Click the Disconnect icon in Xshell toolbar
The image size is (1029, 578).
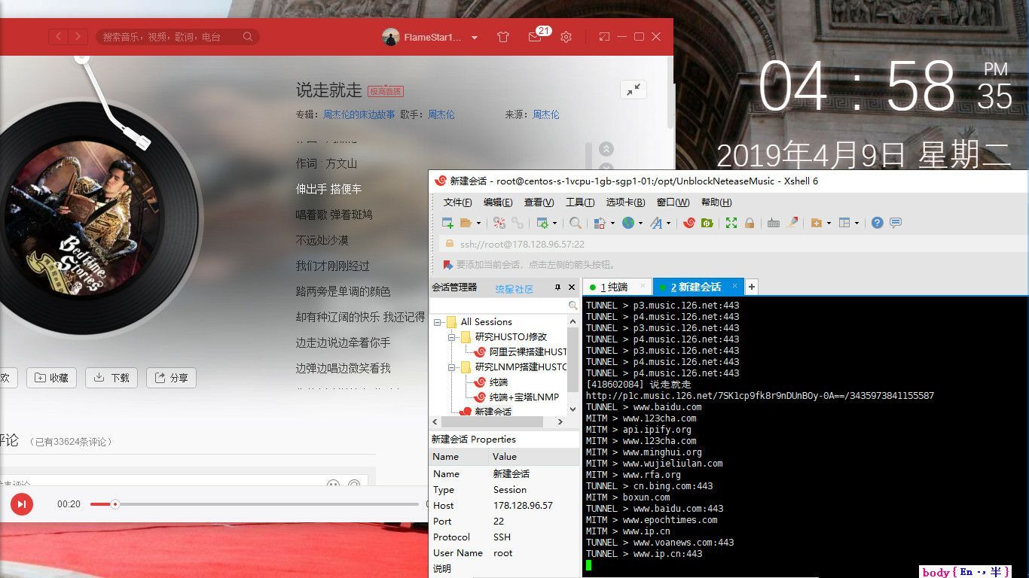point(499,223)
